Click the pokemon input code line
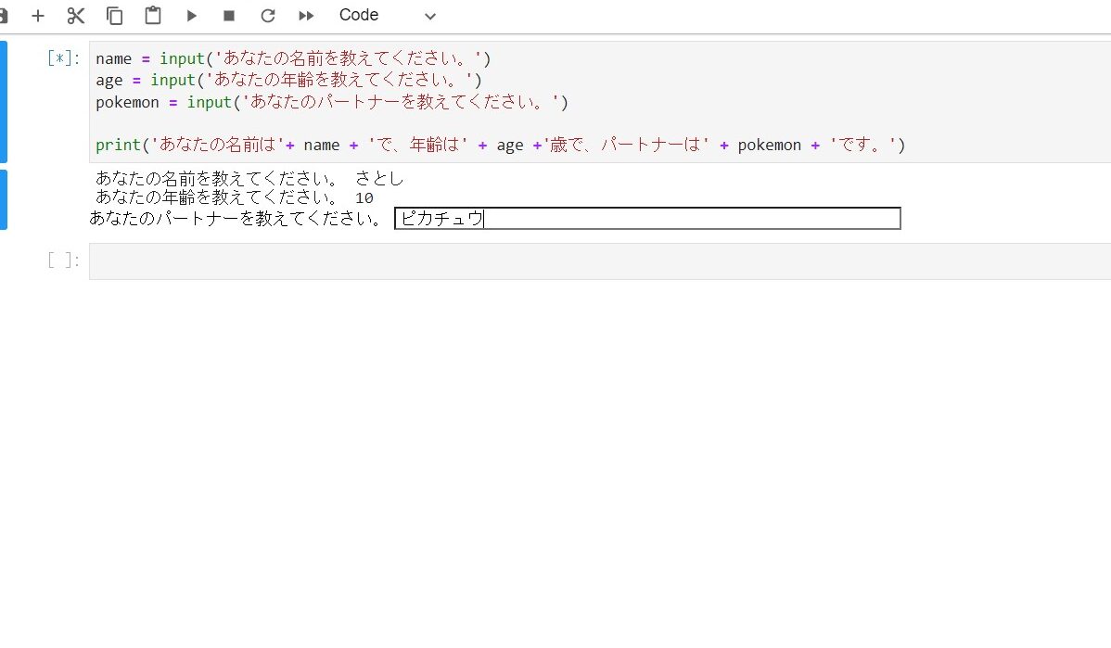This screenshot has height=648, width=1111. tap(332, 102)
